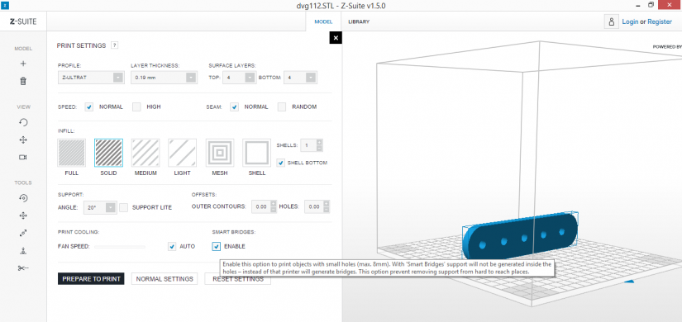Click the user account icon

pos(611,21)
